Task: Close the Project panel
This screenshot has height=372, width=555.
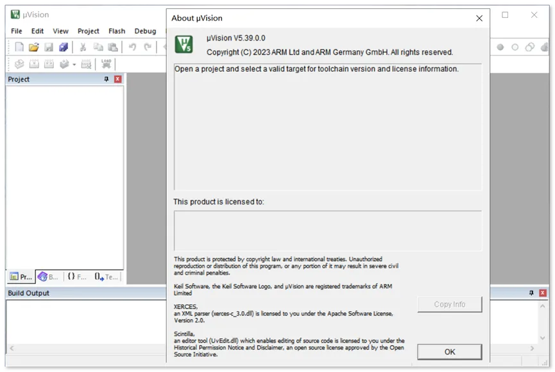Action: point(118,80)
